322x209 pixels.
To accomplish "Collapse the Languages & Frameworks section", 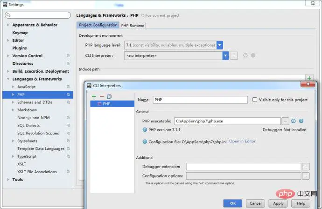I will point(8,79).
